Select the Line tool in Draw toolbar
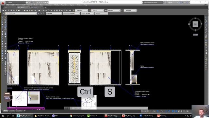Screen dimensions: 209x118 2,17
